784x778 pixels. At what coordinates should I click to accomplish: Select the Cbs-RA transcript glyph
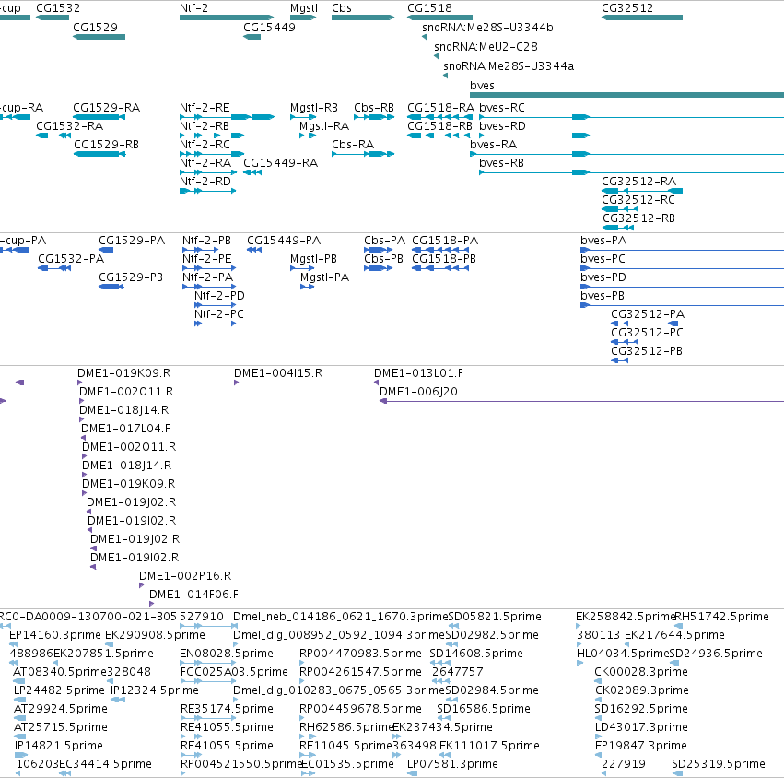coord(363,154)
